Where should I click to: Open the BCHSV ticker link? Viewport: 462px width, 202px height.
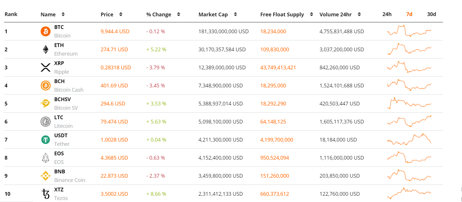pyautogui.click(x=62, y=99)
